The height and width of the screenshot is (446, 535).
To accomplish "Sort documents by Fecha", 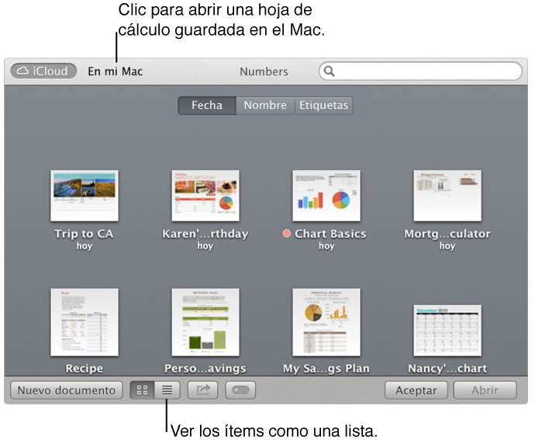I will (207, 105).
